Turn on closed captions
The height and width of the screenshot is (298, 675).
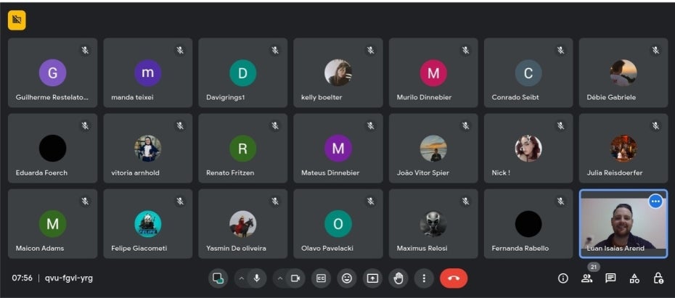pos(321,278)
